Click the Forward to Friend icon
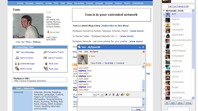 click(45, 52)
